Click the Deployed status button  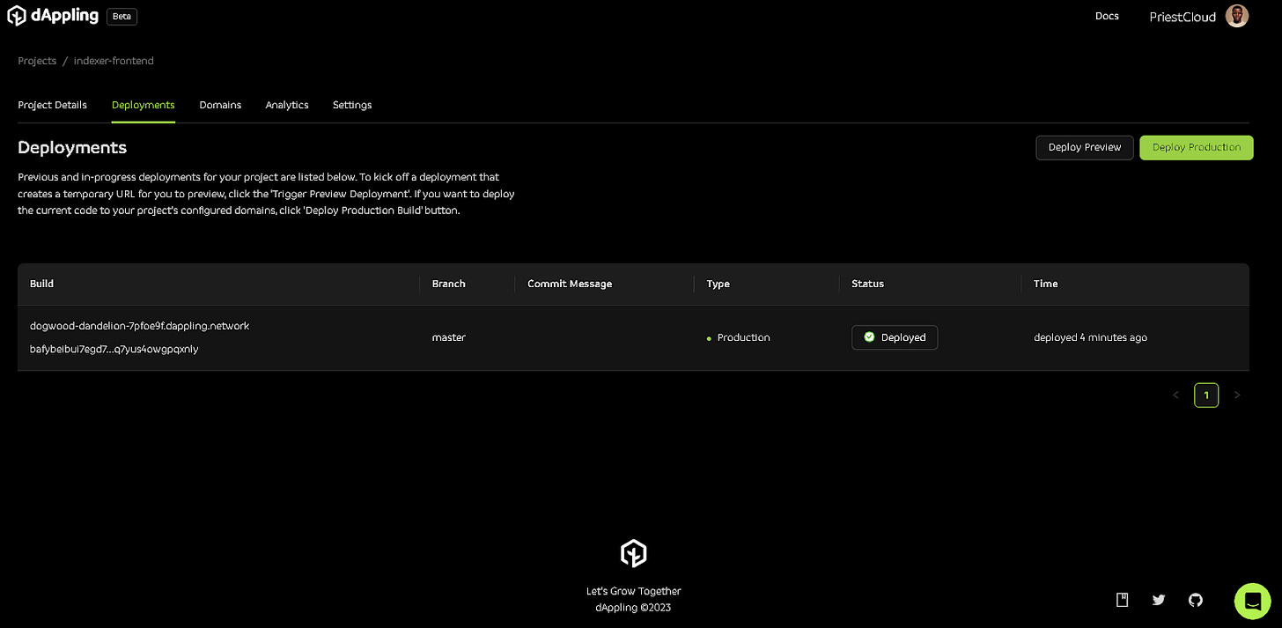coord(895,337)
